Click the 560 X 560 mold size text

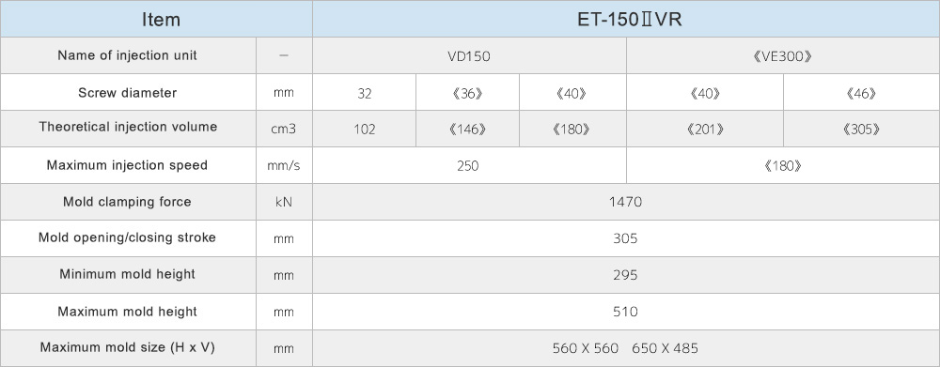click(x=585, y=348)
